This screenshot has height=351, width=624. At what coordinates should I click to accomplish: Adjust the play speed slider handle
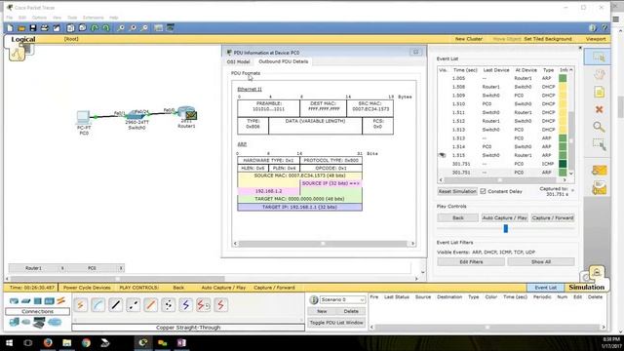pyautogui.click(x=505, y=228)
